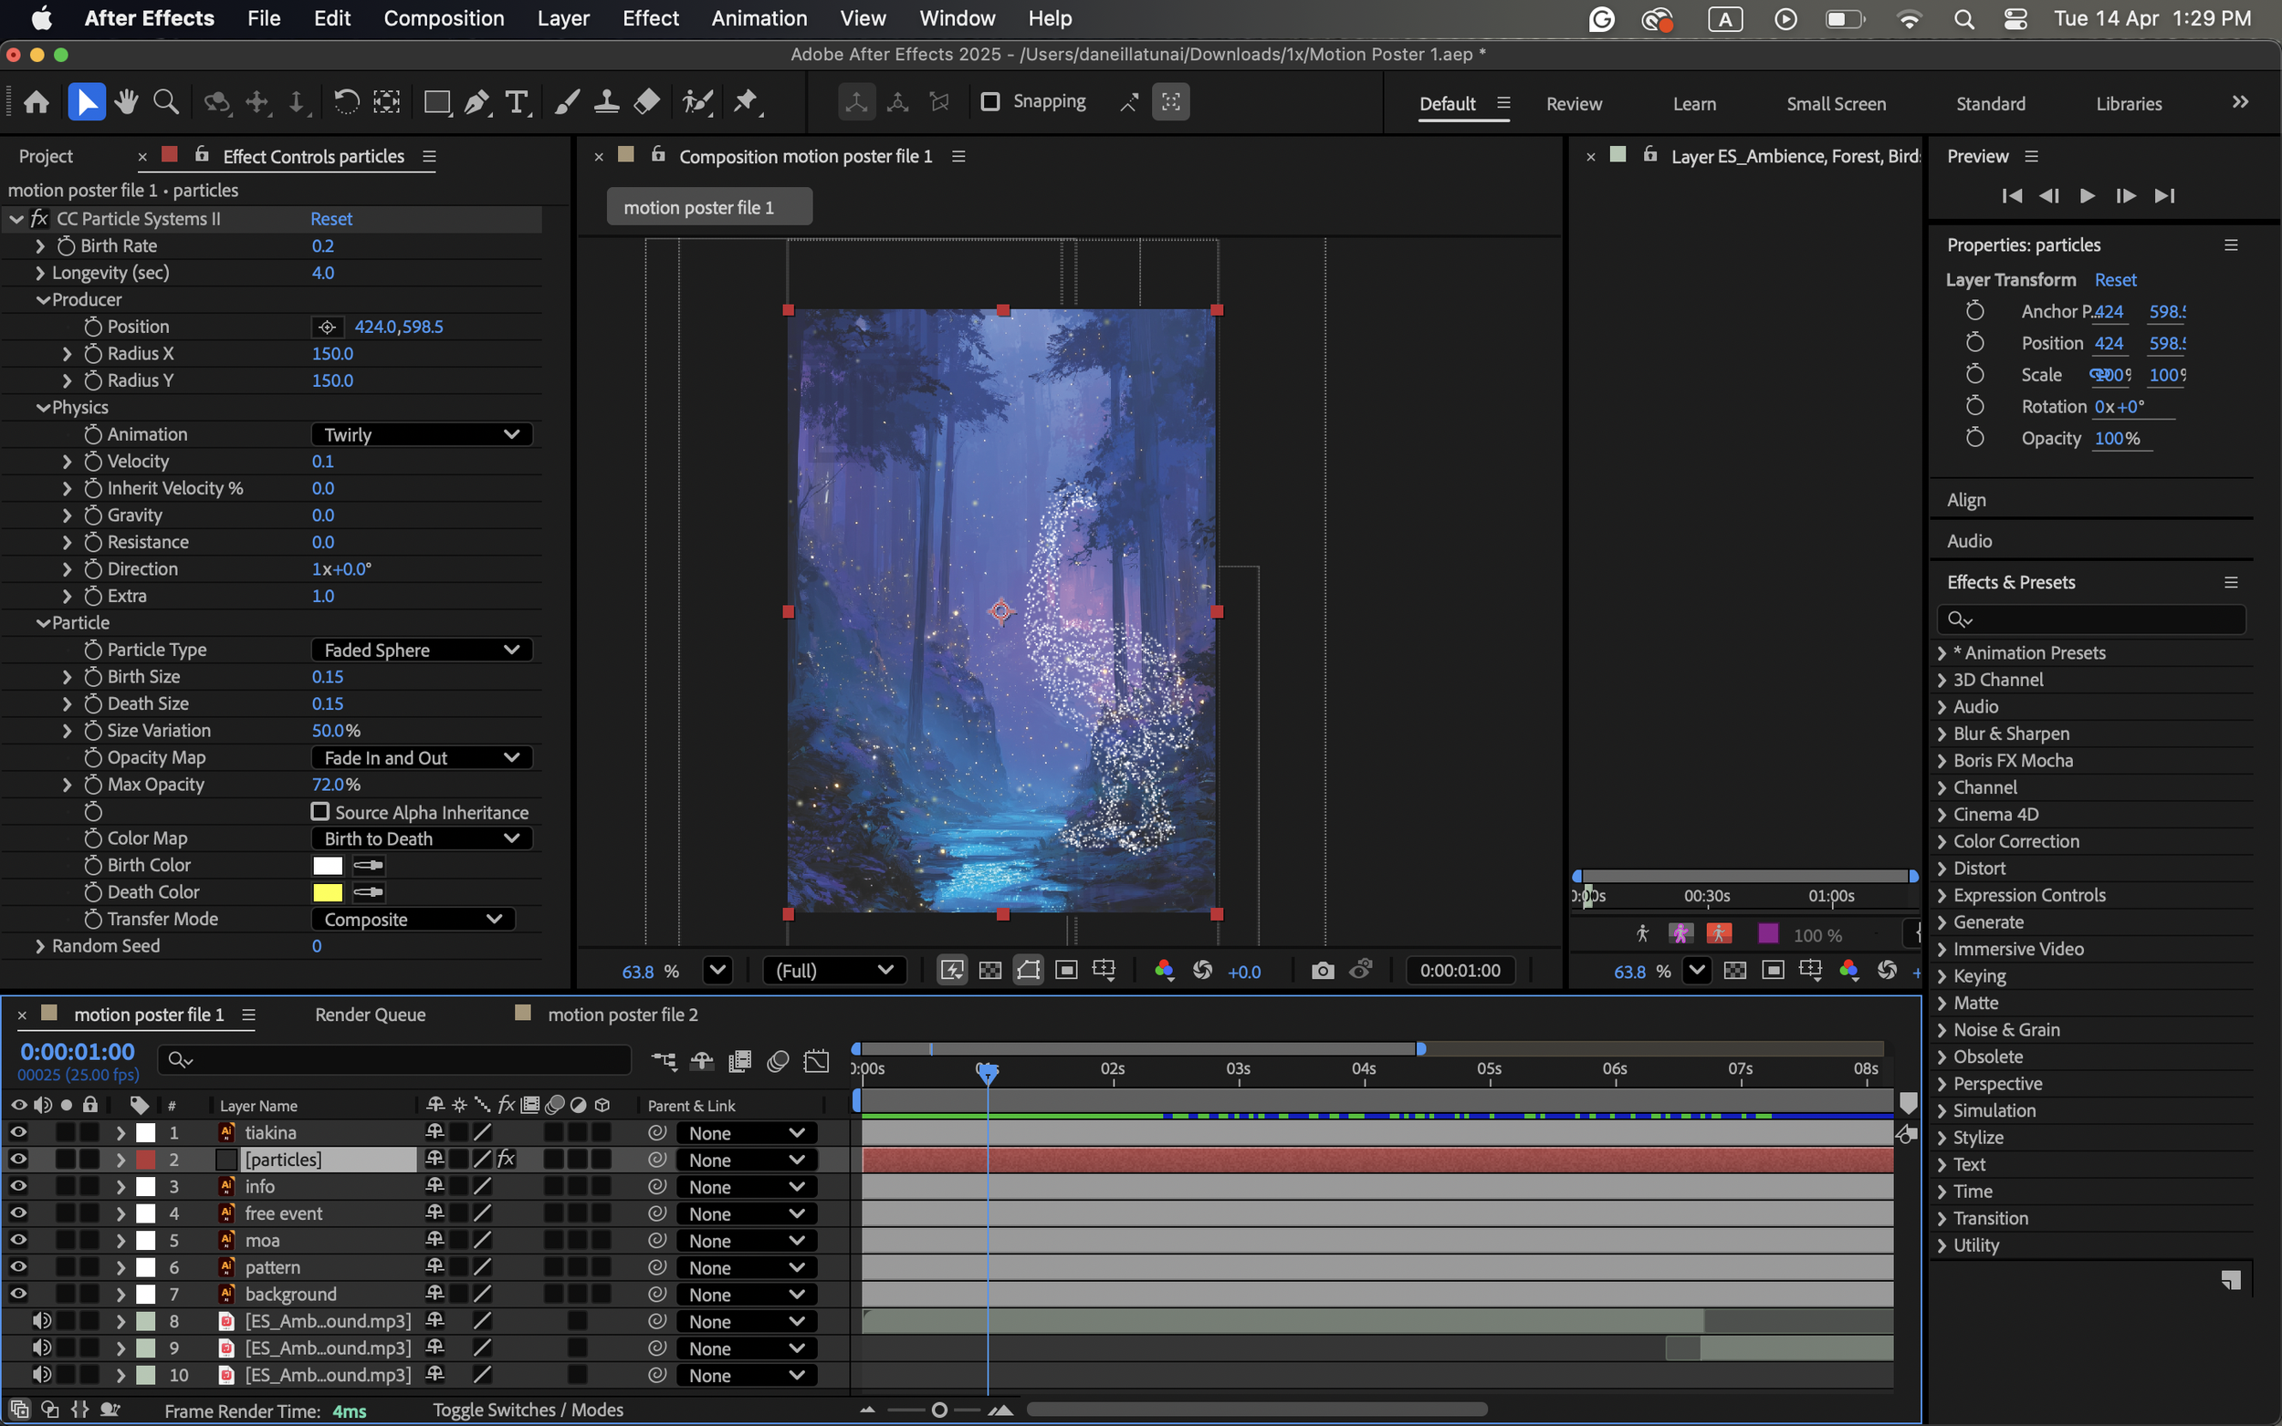Open the Composition Mini-Flowchart icon in timeline
Viewport: 2282px width, 1426px height.
pyautogui.click(x=665, y=1061)
